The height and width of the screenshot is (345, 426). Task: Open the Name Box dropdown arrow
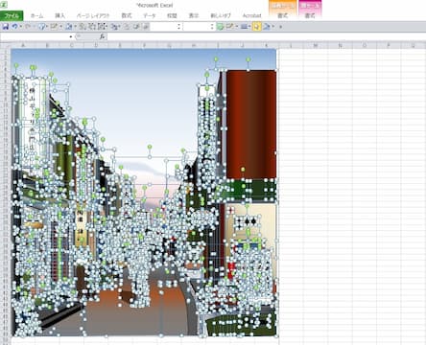pyautogui.click(x=71, y=37)
